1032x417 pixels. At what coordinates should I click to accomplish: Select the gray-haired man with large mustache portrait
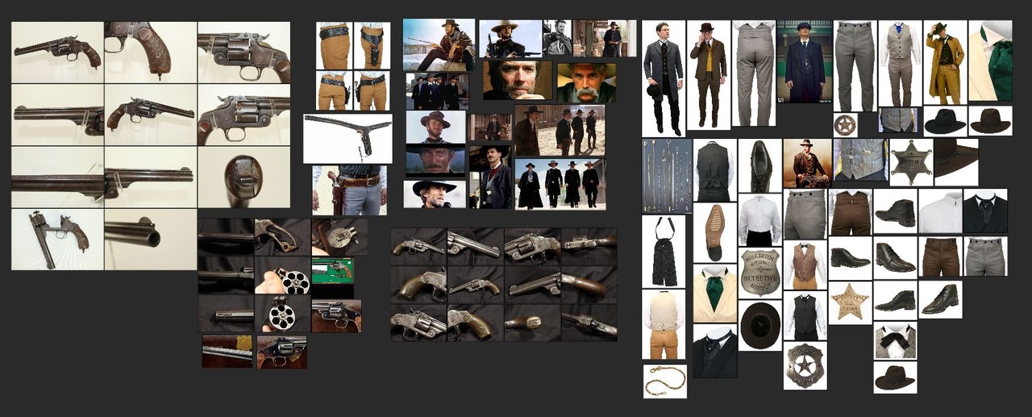tap(586, 82)
